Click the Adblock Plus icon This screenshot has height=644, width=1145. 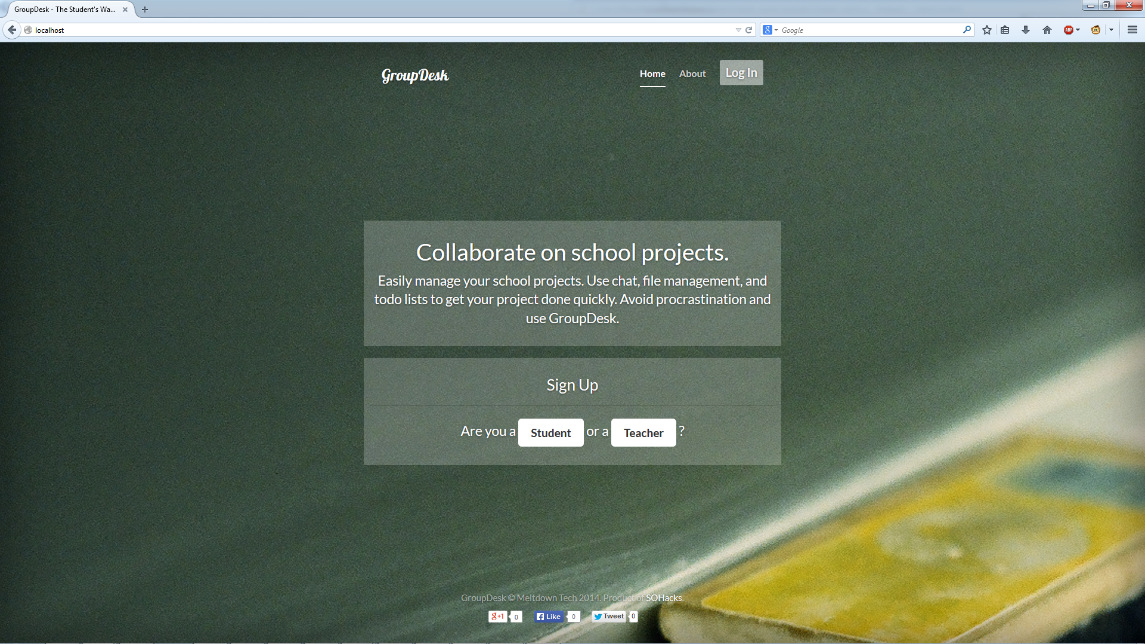point(1068,30)
